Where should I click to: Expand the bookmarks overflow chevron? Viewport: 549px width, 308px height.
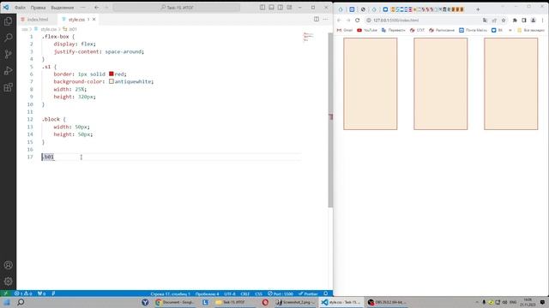tap(510, 31)
